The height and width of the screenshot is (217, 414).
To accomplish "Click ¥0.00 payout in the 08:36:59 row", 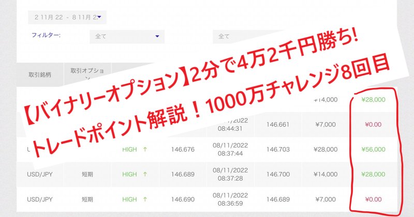I will pyautogui.click(x=373, y=199).
